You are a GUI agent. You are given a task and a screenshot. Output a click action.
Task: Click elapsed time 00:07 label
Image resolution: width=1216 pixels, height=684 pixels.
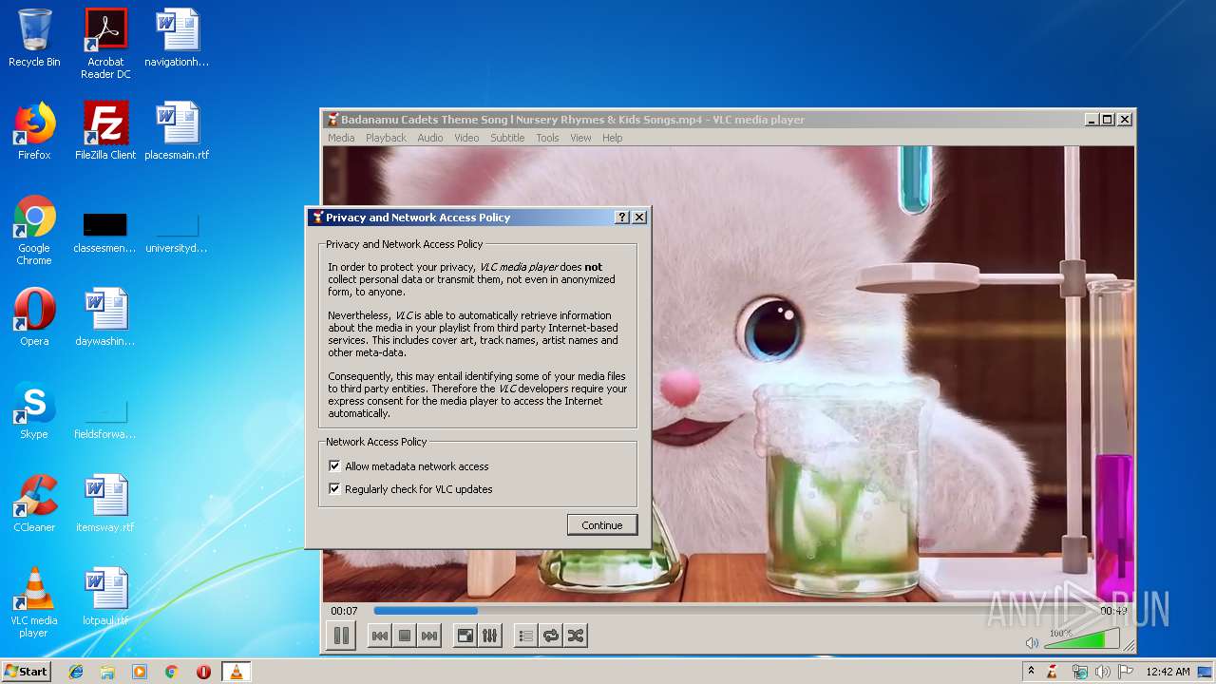[345, 611]
